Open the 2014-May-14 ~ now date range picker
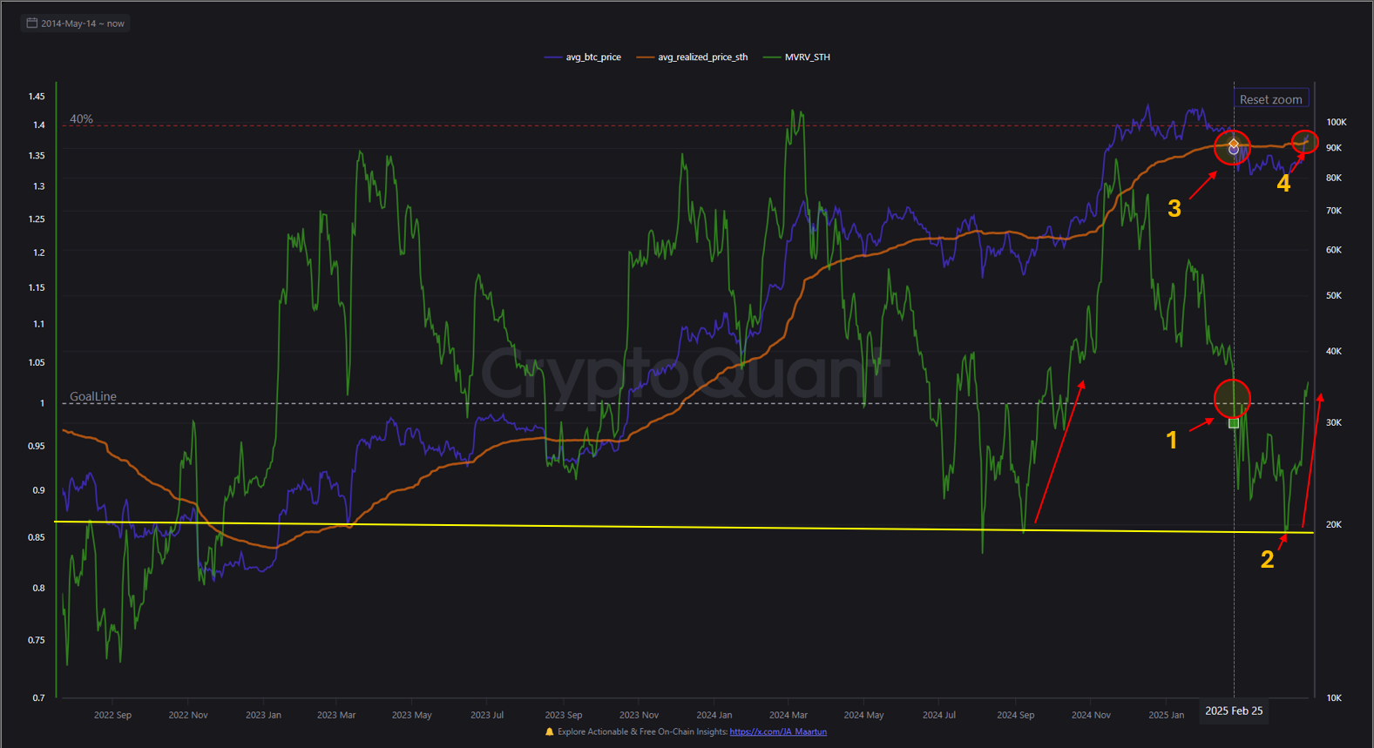Viewport: 1374px width, 748px height. (76, 24)
